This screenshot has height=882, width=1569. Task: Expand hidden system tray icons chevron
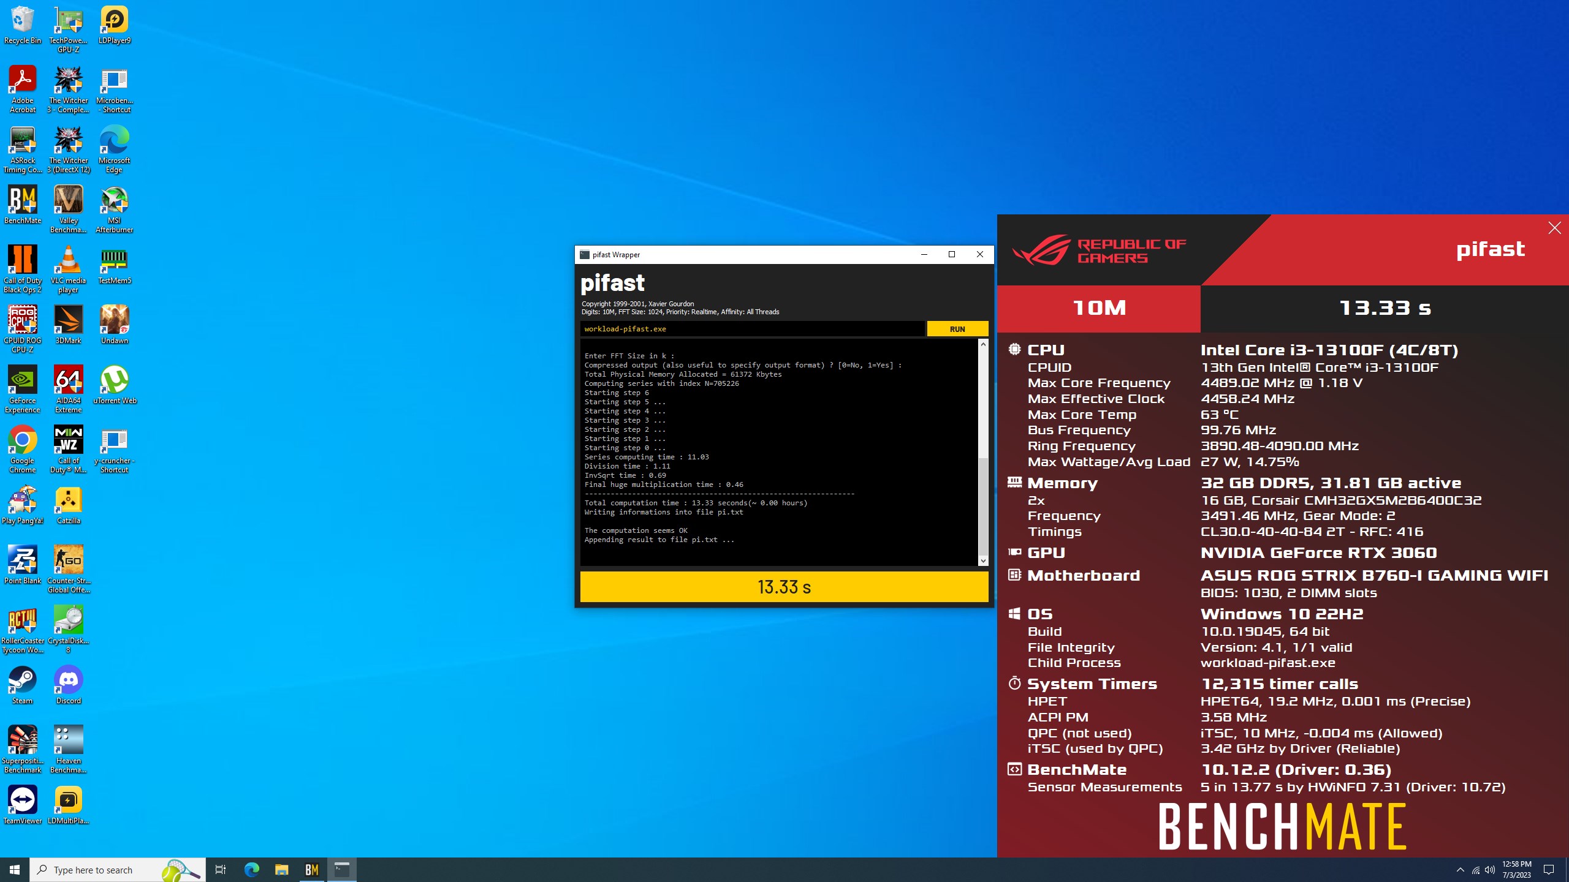(x=1460, y=870)
